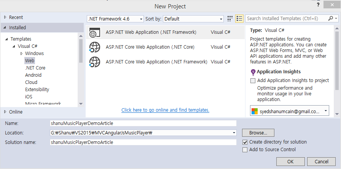Expand the Recent section
341x169 pixels.
(5, 17)
